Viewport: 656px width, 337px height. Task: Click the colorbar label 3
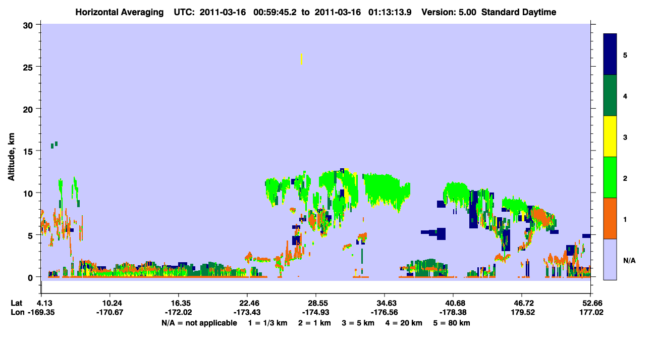pos(625,136)
